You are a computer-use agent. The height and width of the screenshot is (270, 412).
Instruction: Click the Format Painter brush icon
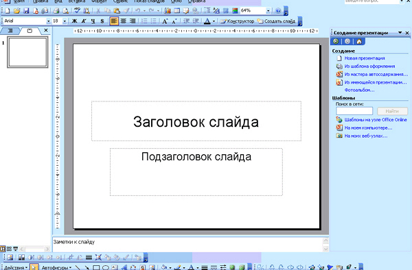126,11
